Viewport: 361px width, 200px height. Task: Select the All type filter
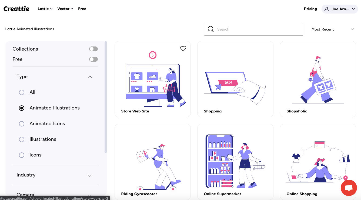[22, 92]
